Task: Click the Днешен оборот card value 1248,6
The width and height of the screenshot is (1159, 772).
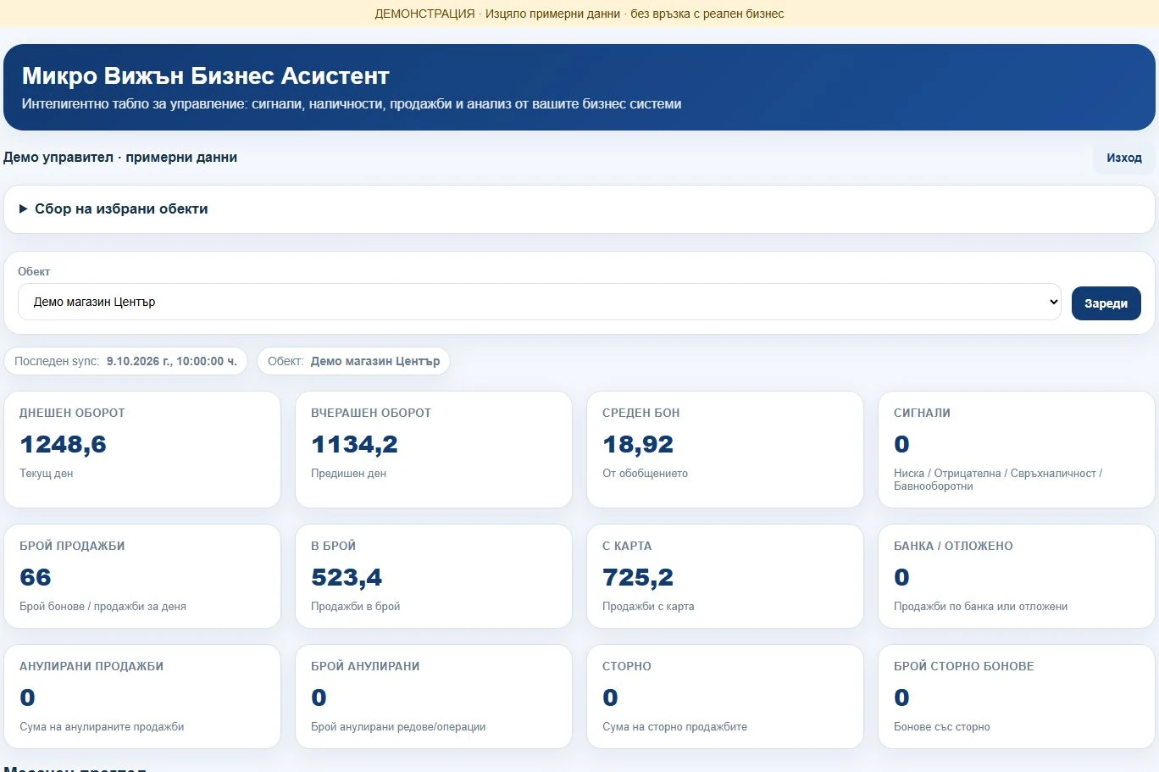Action: [63, 444]
